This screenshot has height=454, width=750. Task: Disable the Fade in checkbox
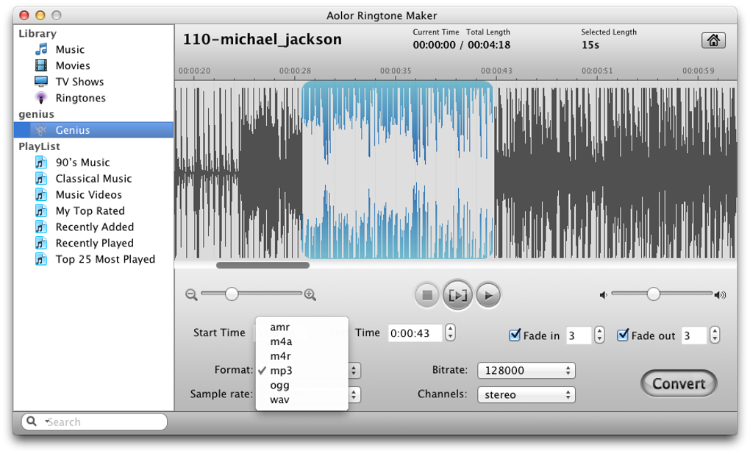[515, 336]
